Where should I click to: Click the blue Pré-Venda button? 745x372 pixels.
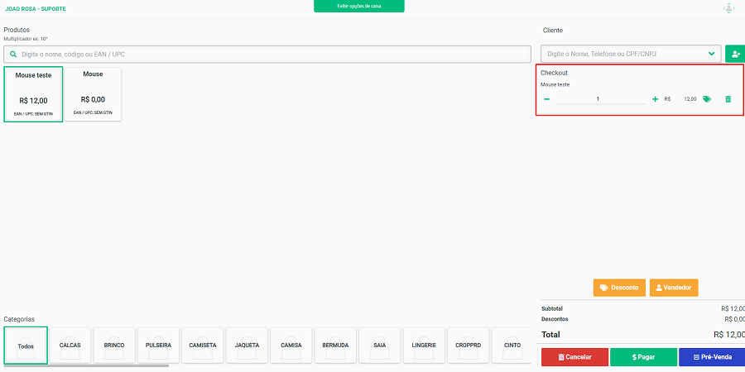(x=712, y=357)
